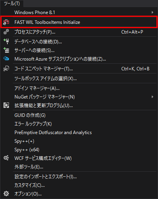Expand the Windows Phone 8.1 submenu arrow
This screenshot has height=199, width=158.
(153, 13)
